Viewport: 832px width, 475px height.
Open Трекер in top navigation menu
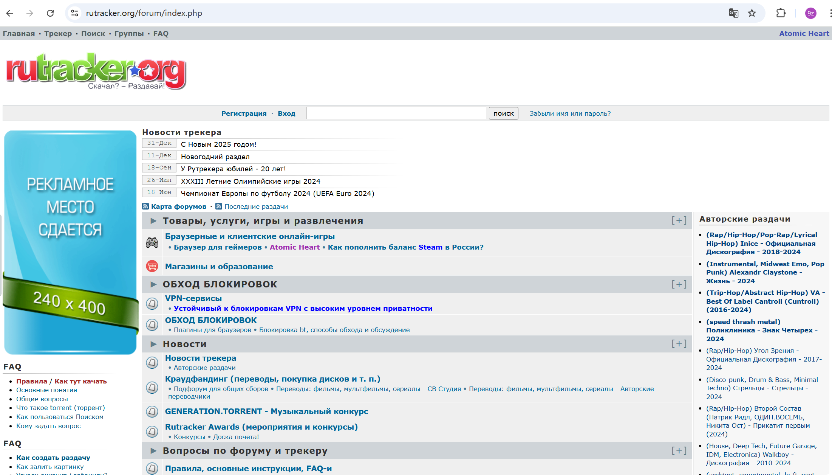(58, 34)
